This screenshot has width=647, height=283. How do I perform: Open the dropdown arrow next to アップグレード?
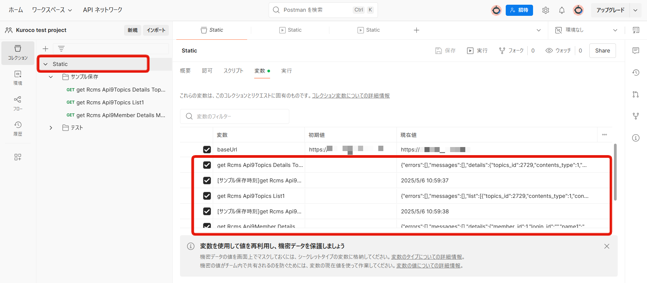coord(635,10)
